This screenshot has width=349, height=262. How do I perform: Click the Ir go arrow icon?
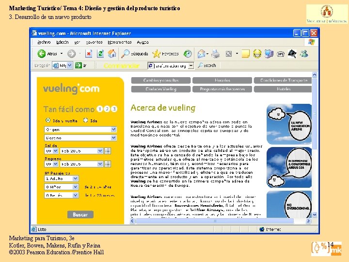pyautogui.click(x=79, y=65)
